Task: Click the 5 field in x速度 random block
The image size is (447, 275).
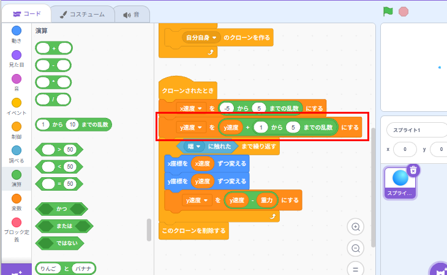Action: coord(259,108)
